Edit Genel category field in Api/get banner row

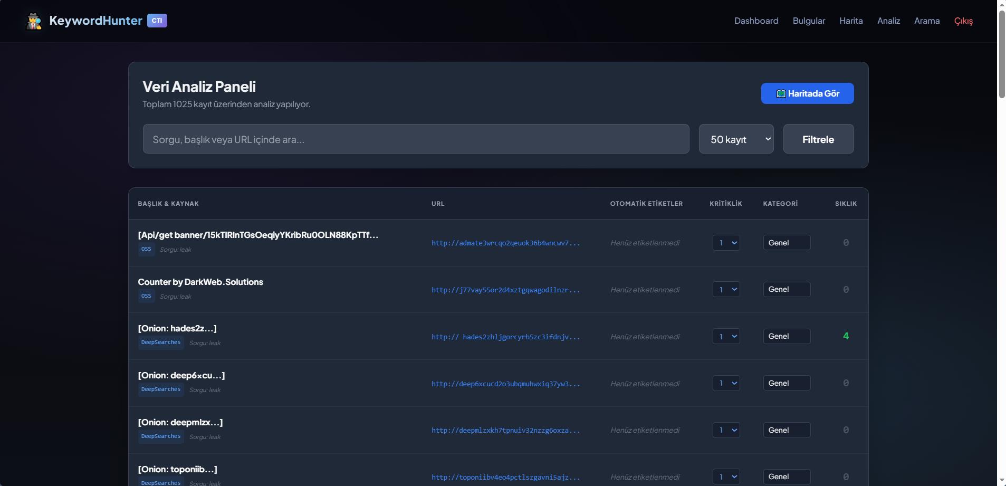(787, 243)
